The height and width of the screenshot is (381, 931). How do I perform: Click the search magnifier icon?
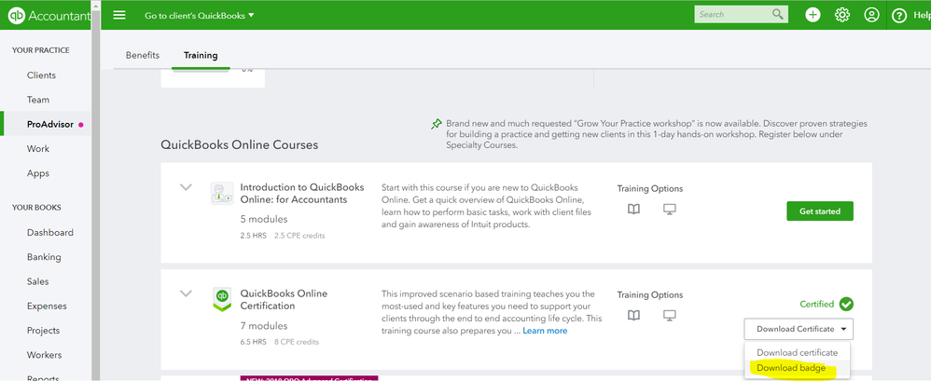coord(778,15)
